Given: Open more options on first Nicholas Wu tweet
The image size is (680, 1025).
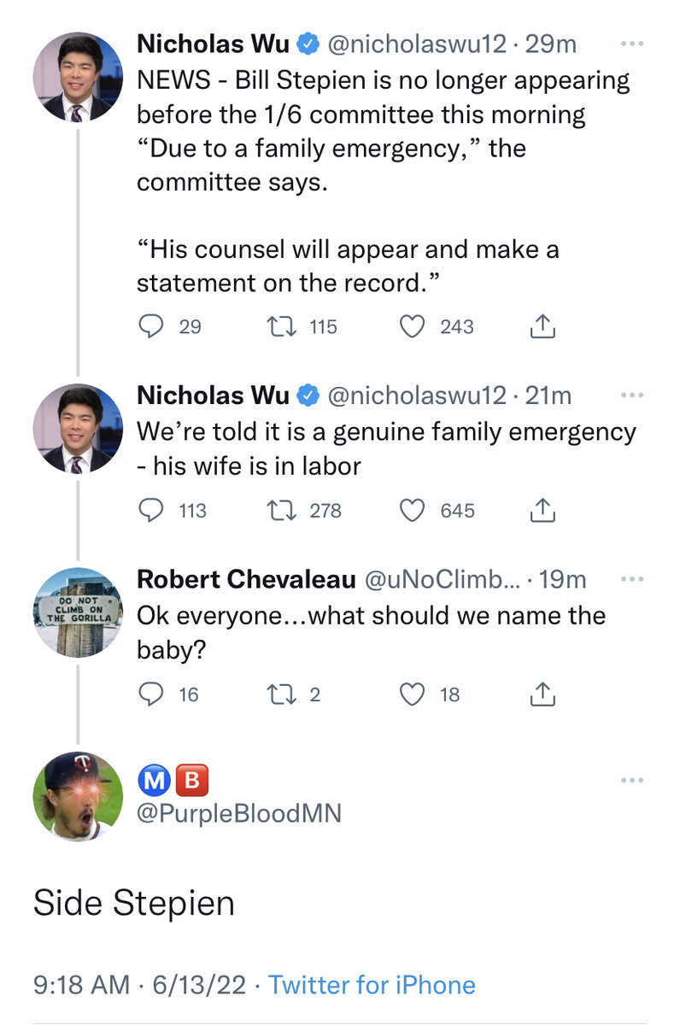Looking at the screenshot, I should tap(632, 43).
